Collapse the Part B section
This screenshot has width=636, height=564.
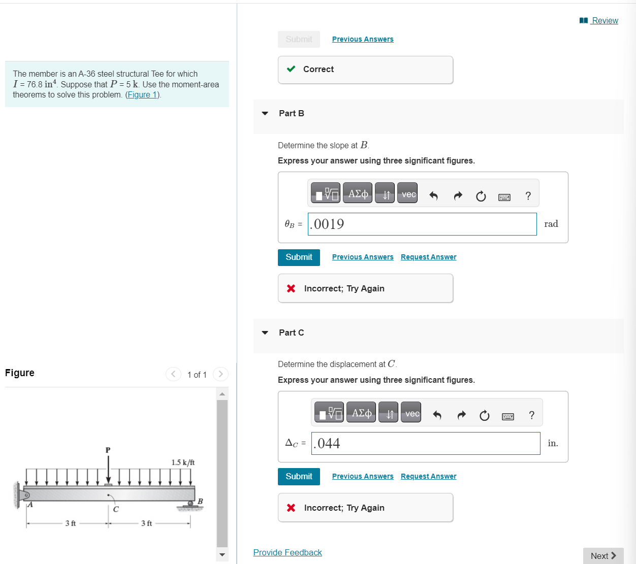tap(265, 113)
